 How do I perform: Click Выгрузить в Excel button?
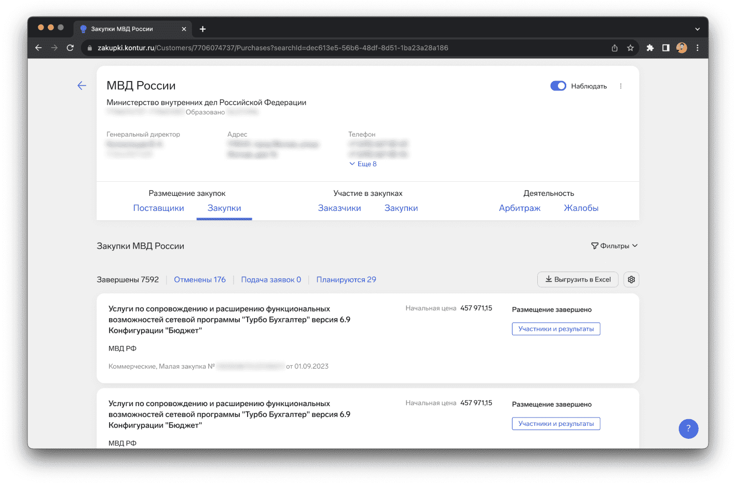click(x=578, y=279)
